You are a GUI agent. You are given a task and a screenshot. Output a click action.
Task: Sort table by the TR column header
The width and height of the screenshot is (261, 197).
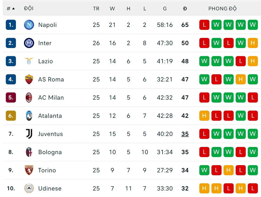pos(96,9)
